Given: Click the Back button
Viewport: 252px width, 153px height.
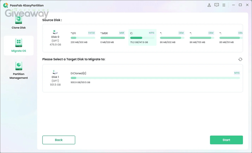Looking at the screenshot, I should click(59, 140).
